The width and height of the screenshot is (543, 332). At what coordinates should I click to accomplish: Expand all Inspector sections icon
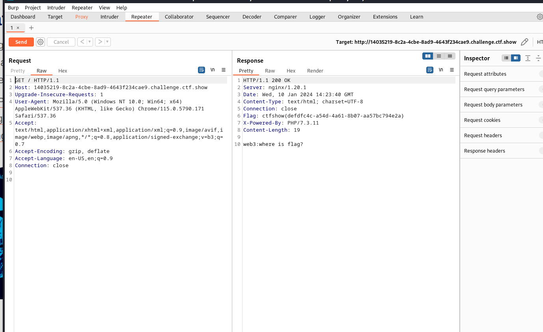[528, 58]
